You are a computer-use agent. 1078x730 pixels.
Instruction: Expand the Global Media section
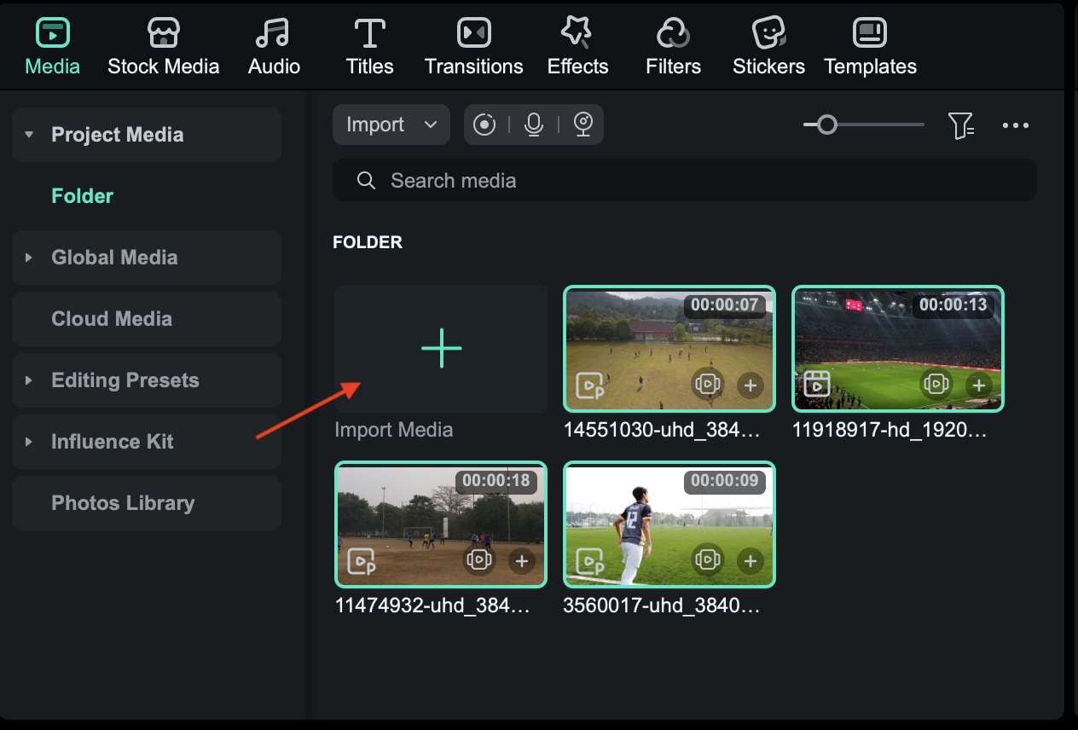coord(29,258)
